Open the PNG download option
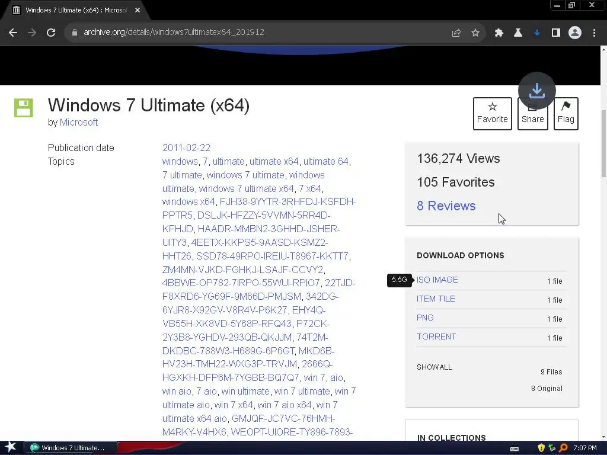The width and height of the screenshot is (607, 455). point(425,318)
